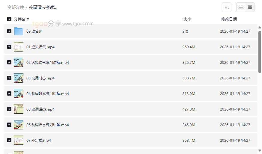Click the 03.动词时态.mp4 video thumbnail
Viewport: 262px width, 154px height.
click(19, 78)
